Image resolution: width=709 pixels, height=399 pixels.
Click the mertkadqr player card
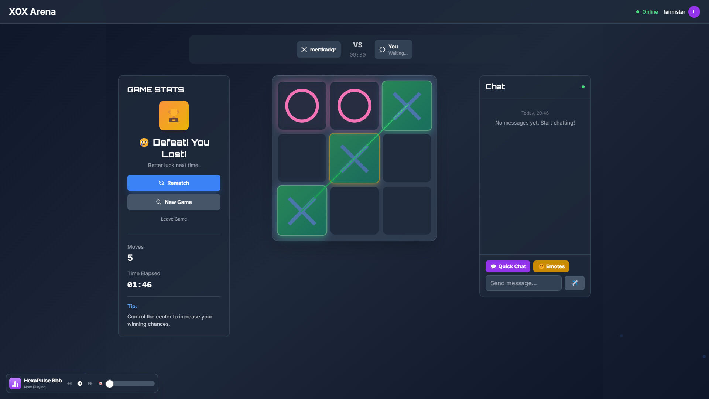[319, 49]
